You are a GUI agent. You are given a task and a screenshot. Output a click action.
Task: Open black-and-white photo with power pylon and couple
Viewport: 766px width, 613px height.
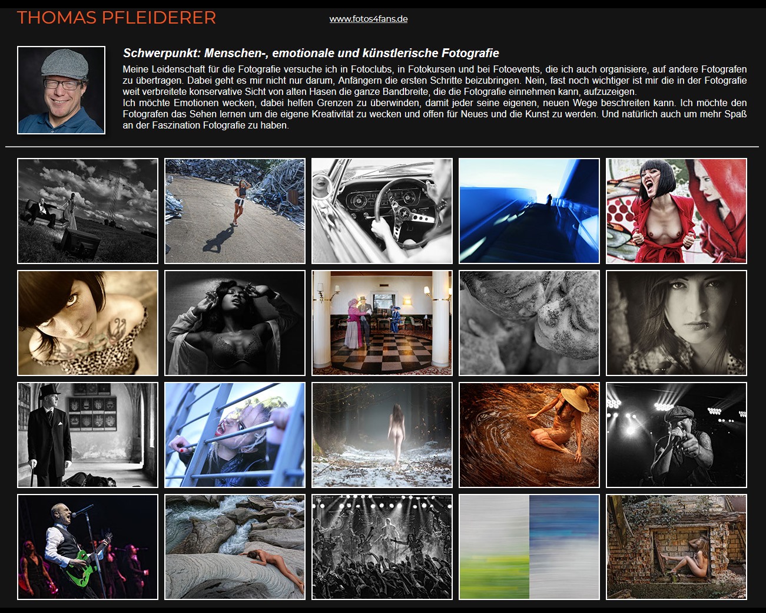point(88,211)
